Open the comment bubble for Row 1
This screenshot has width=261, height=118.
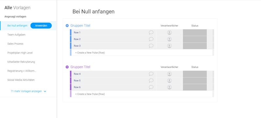coord(151,33)
